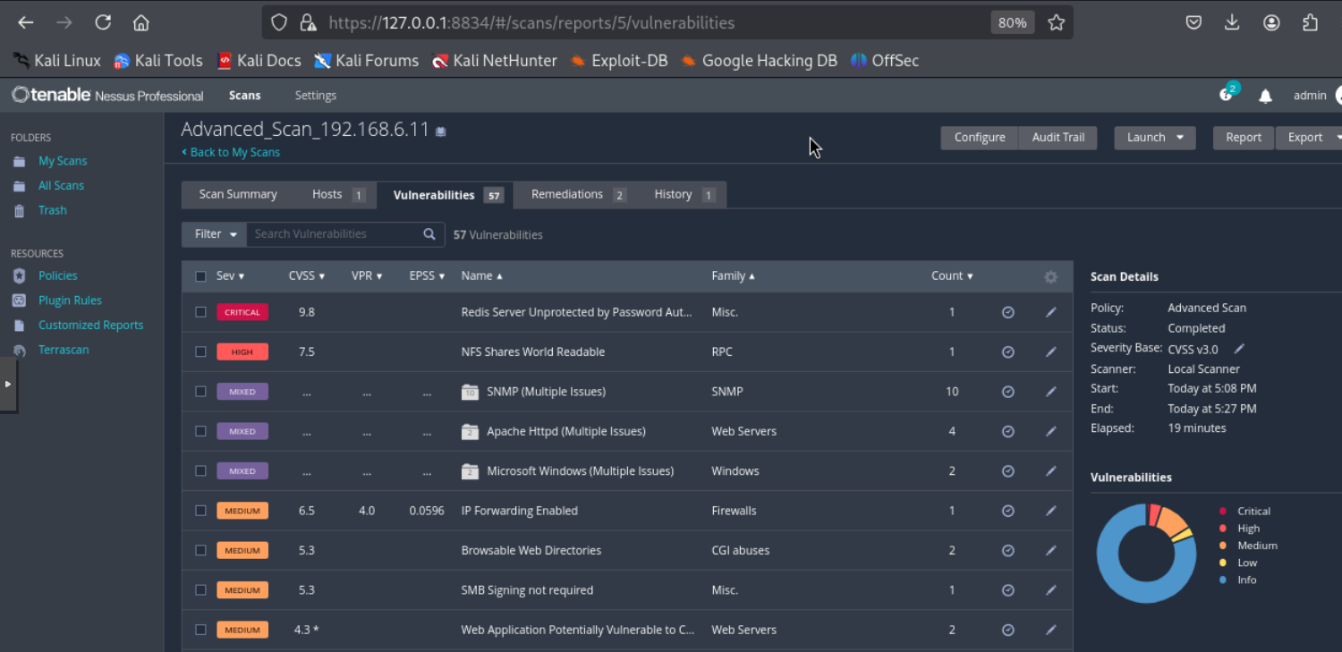1342x652 pixels.
Task: Click pencil edit icon for Redis Server row
Action: tap(1050, 312)
